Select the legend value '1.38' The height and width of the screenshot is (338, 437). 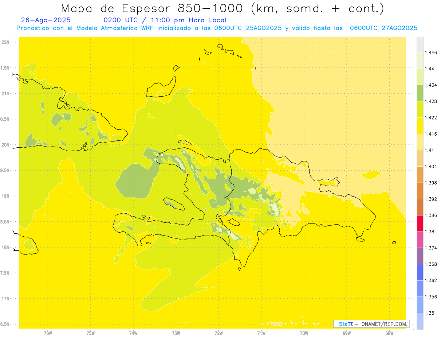pos(430,232)
